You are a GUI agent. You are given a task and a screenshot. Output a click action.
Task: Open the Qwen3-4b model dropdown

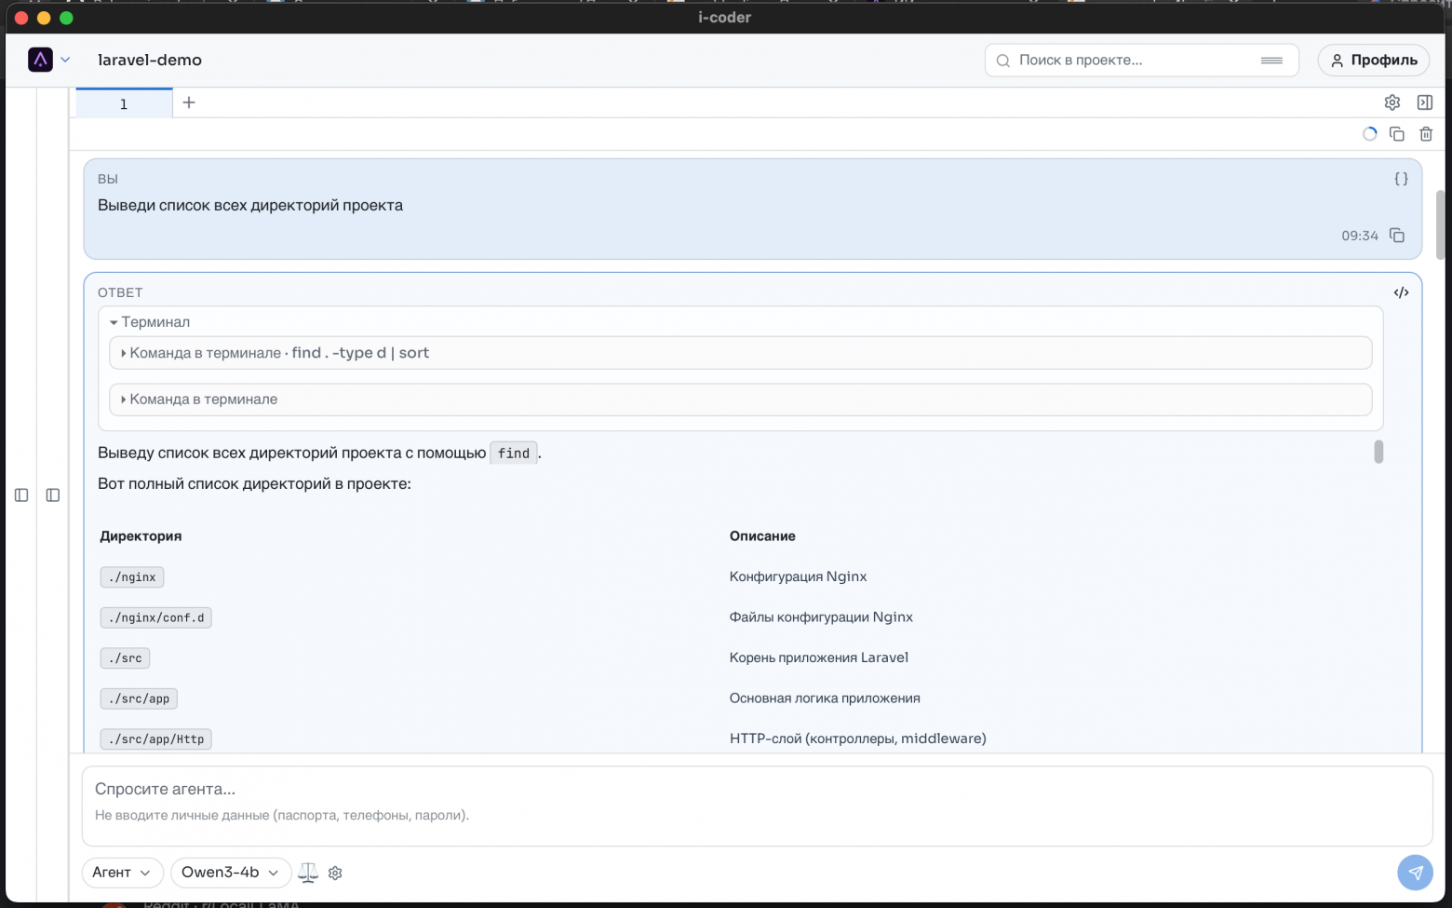231,873
